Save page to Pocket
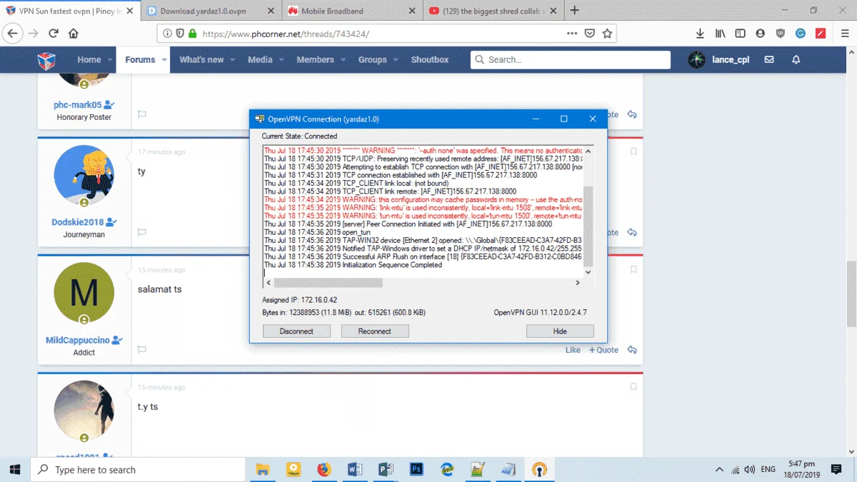Image resolution: width=857 pixels, height=482 pixels. [590, 33]
